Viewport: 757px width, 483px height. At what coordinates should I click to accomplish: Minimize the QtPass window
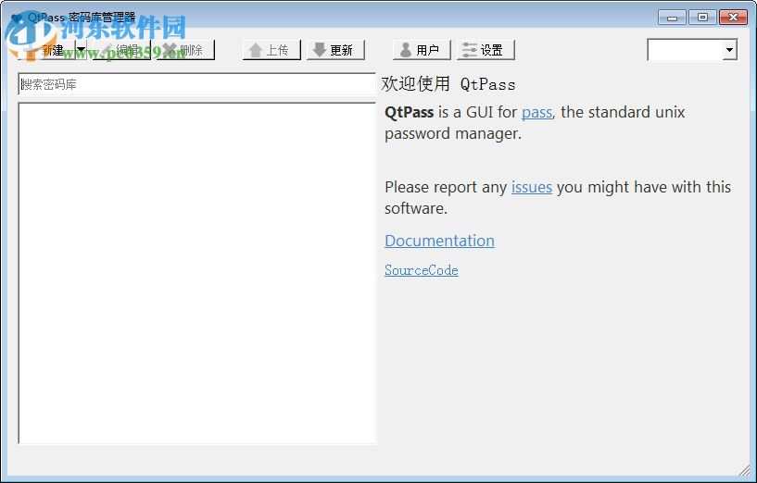[672, 18]
